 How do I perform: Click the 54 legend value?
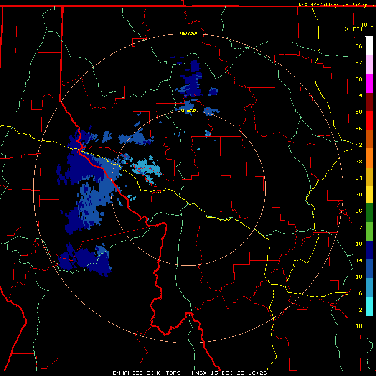[359, 95]
